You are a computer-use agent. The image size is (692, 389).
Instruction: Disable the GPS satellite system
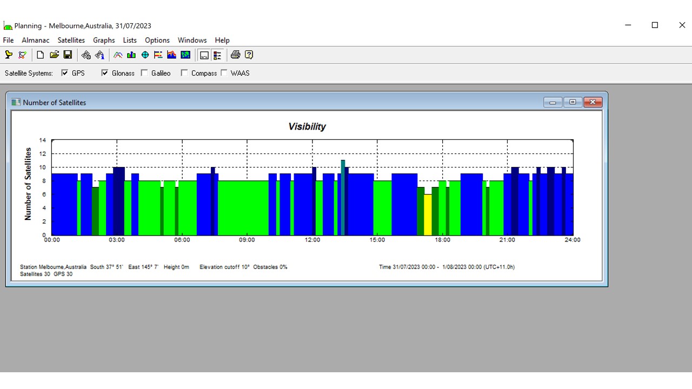click(x=64, y=72)
